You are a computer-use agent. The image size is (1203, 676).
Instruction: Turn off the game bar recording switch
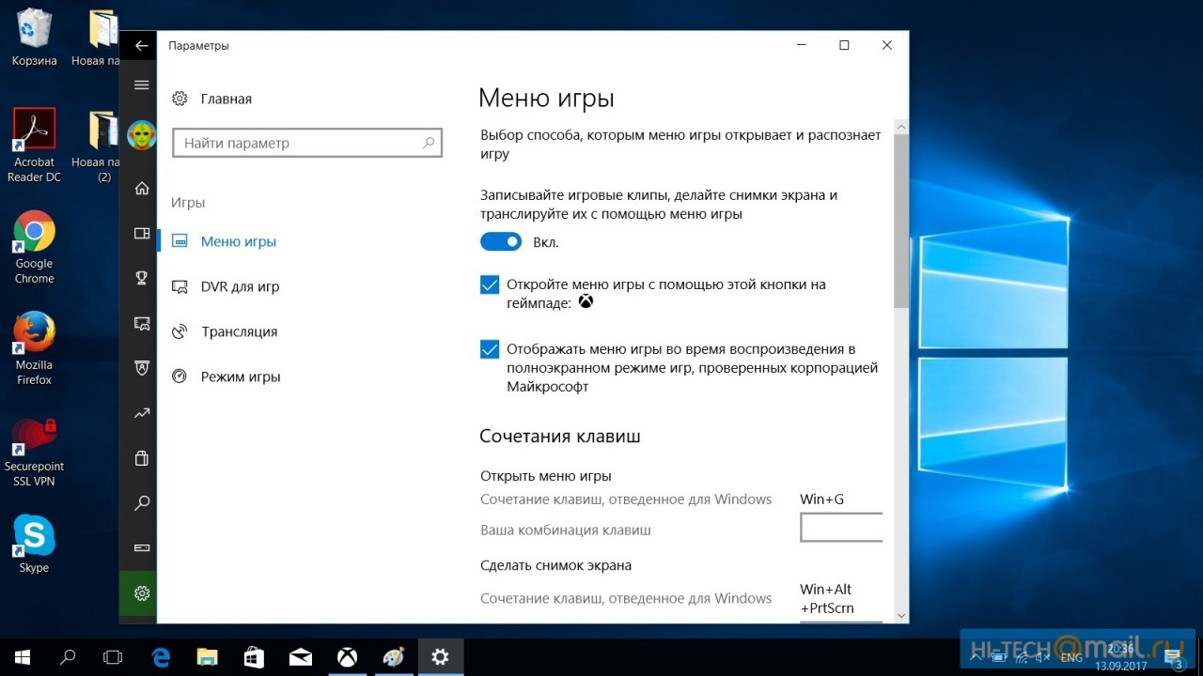coord(501,242)
